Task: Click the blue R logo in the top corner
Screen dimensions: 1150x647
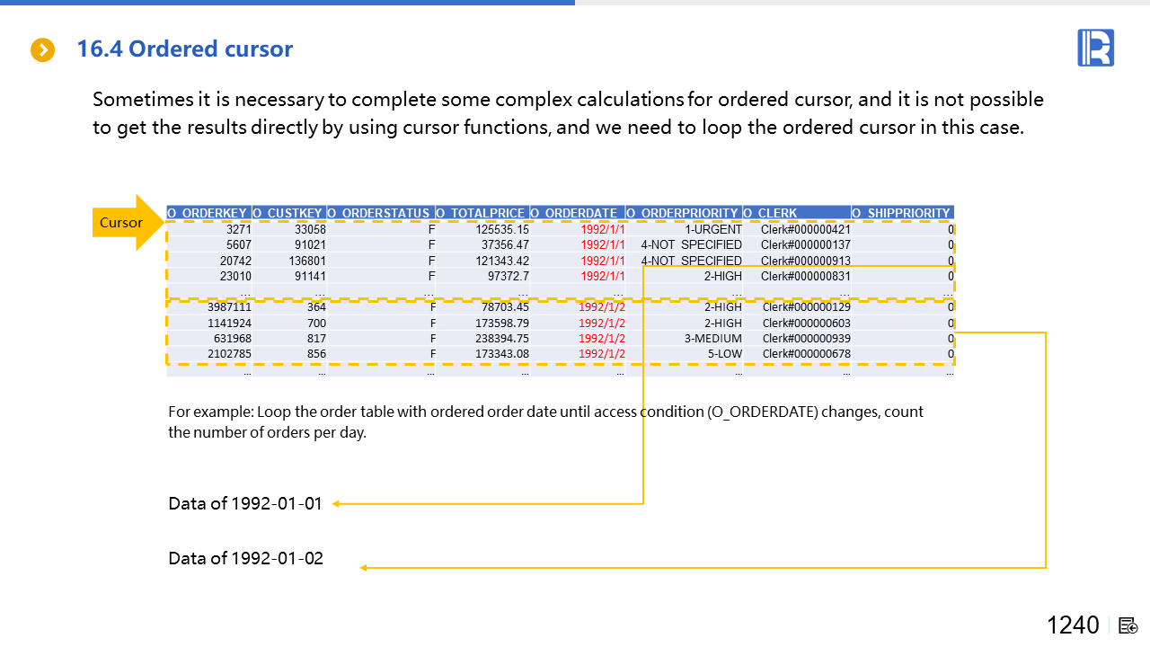Action: click(1095, 48)
